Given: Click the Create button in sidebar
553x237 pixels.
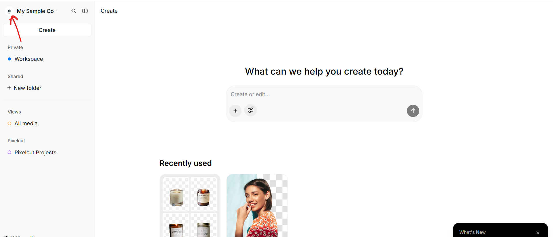Looking at the screenshot, I should (x=47, y=30).
